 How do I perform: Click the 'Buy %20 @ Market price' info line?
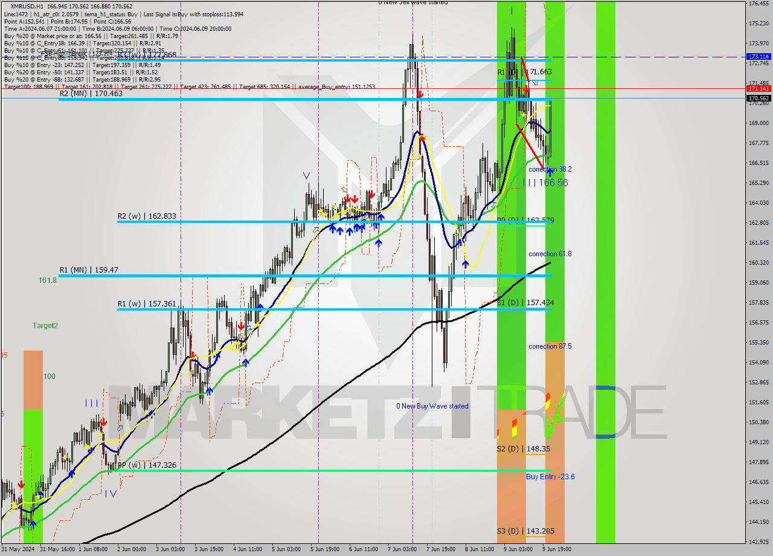click(x=91, y=36)
